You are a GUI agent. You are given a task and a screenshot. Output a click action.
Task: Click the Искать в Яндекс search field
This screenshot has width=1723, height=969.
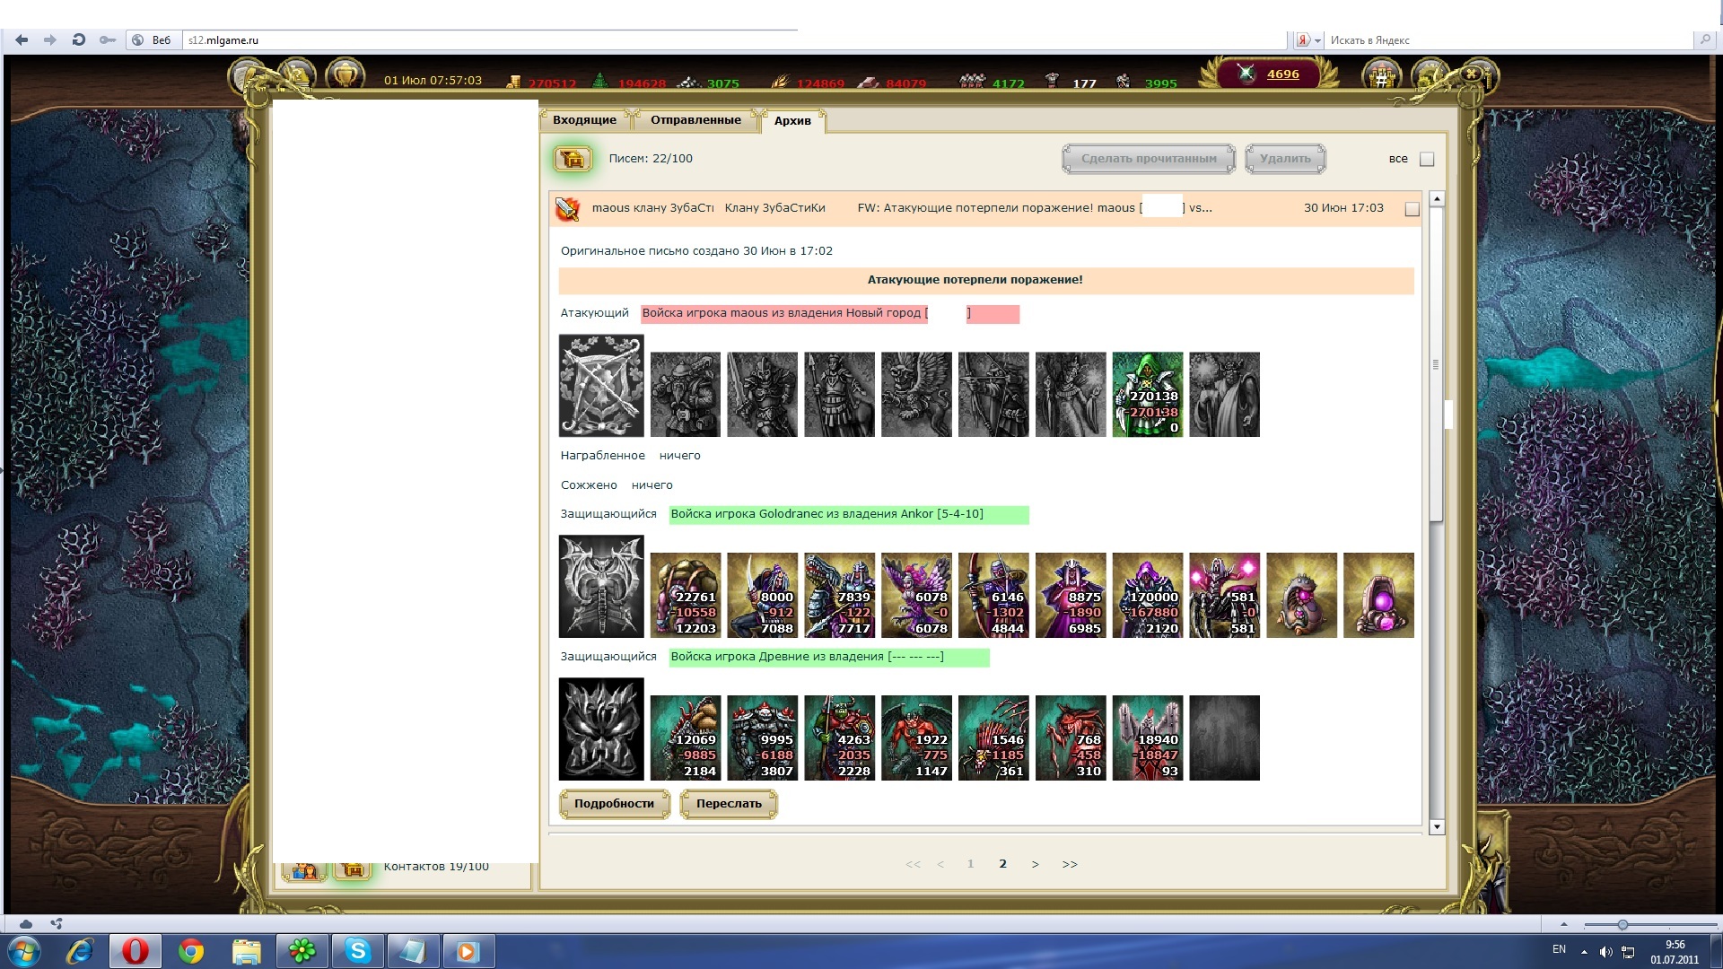[1508, 40]
